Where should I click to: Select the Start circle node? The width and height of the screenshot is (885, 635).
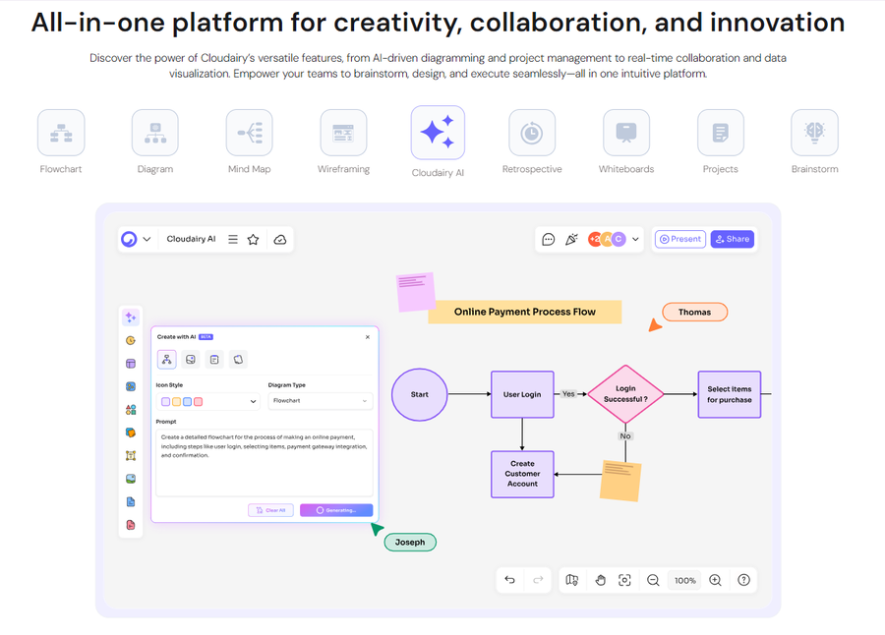419,394
